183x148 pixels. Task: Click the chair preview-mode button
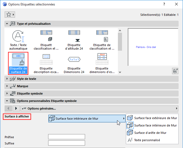click(175, 71)
